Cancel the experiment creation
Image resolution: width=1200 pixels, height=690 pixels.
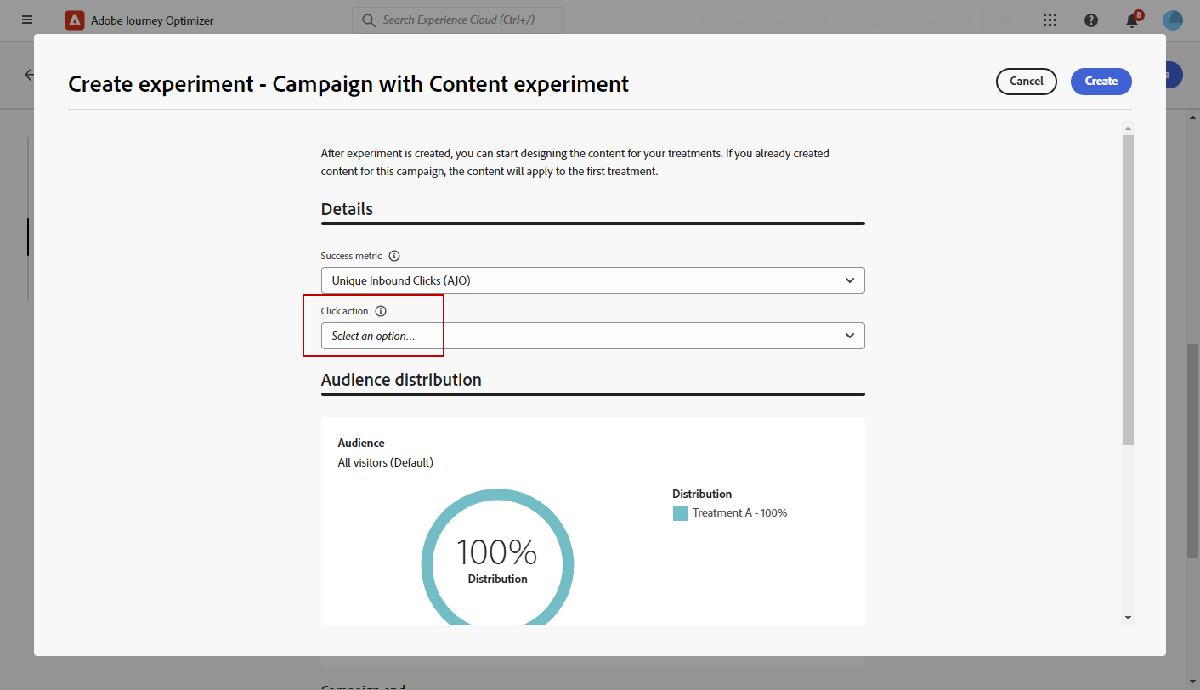[1026, 82]
